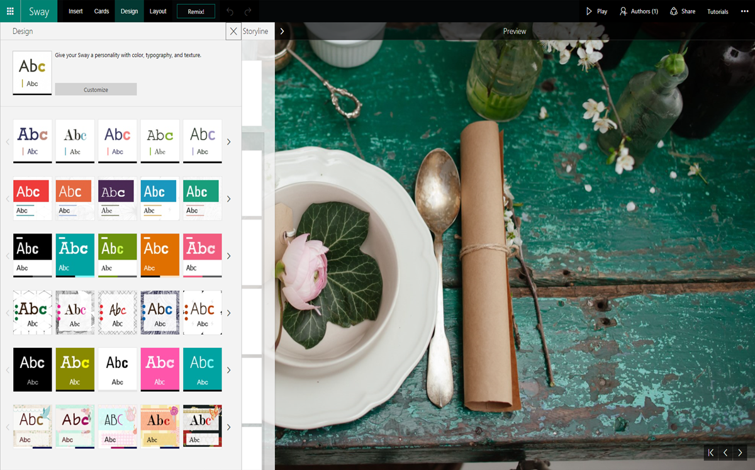
Task: Go back to the previous slide
Action: tap(725, 452)
